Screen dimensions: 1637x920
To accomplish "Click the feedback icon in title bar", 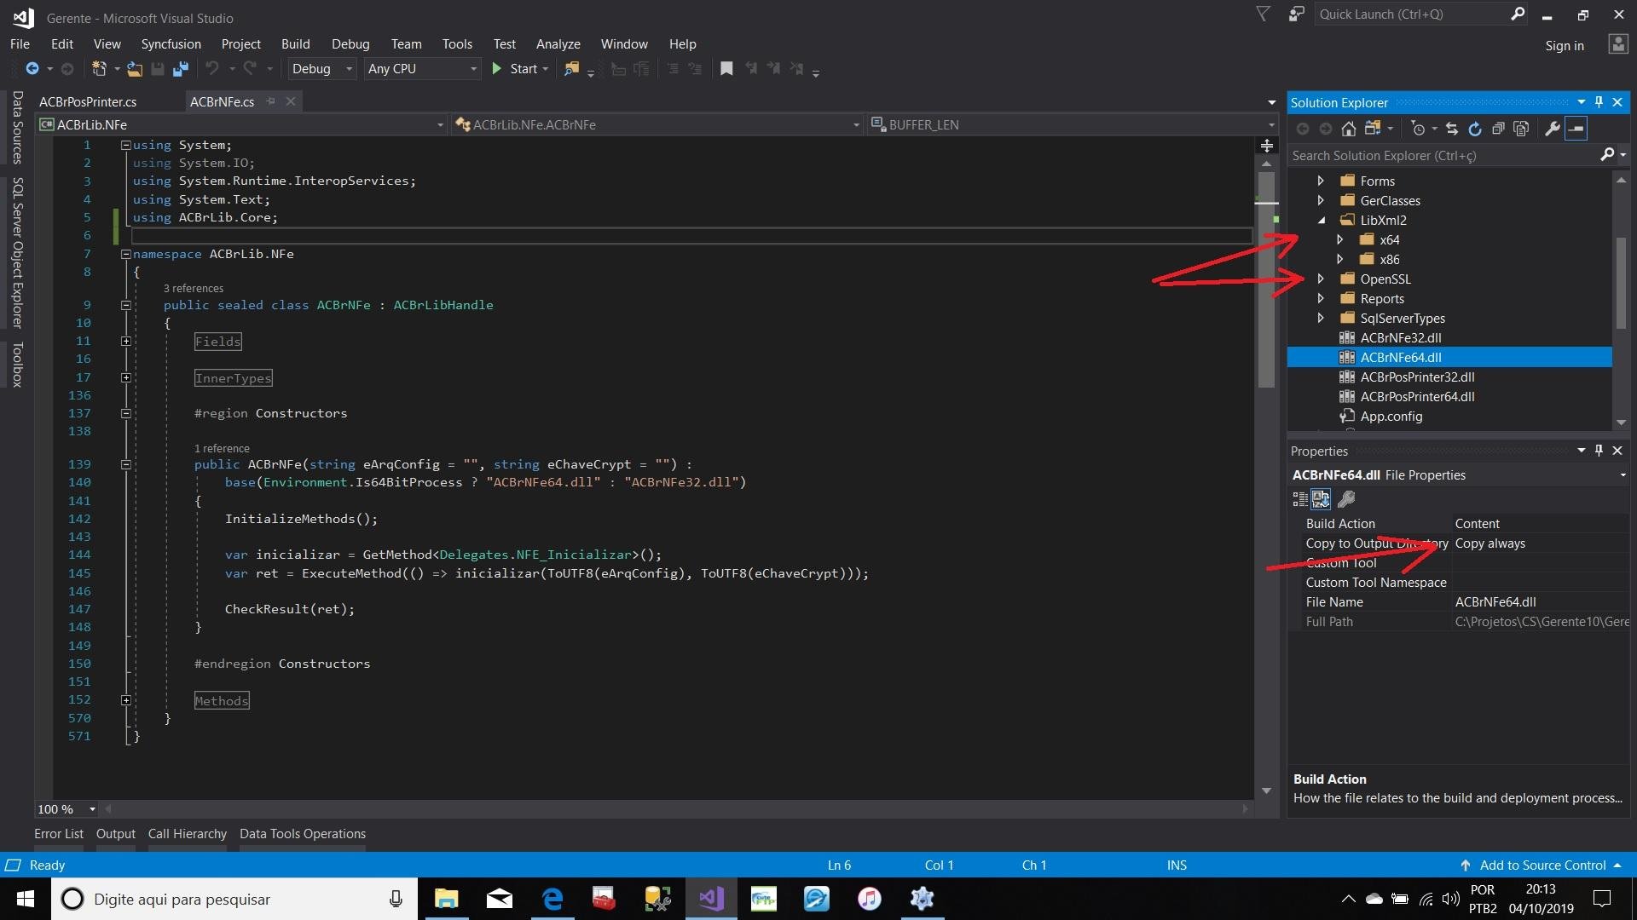I will tap(1297, 14).
